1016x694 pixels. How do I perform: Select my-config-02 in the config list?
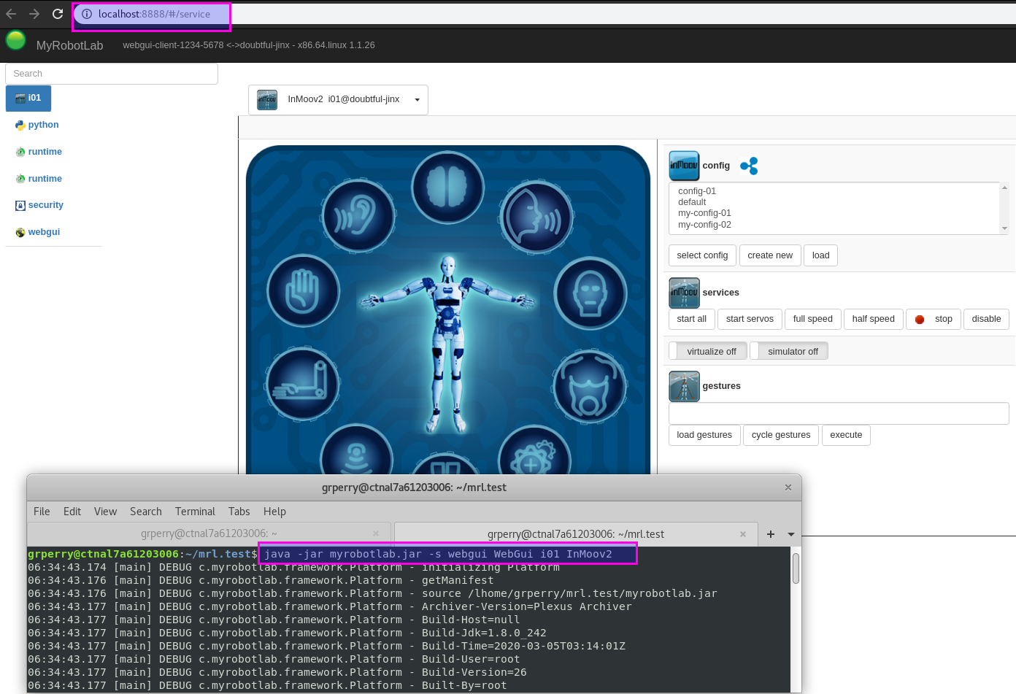pyautogui.click(x=704, y=225)
